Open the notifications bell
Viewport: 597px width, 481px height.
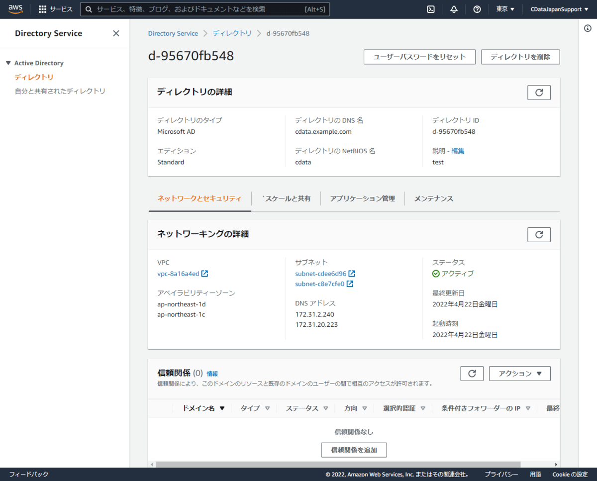click(x=453, y=8)
